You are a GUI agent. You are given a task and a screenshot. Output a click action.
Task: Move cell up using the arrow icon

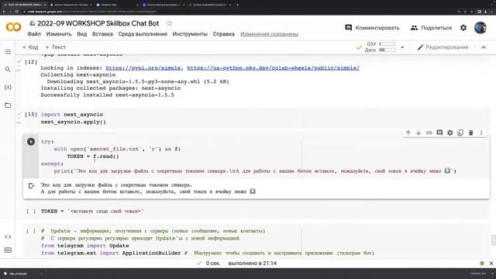click(x=408, y=133)
